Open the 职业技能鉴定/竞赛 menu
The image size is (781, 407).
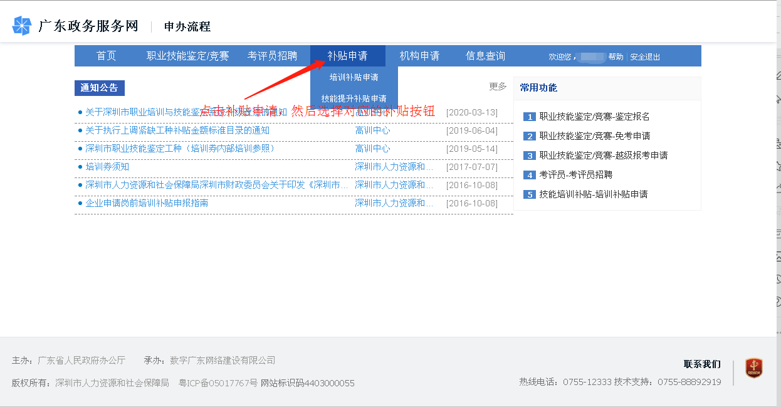pos(188,56)
